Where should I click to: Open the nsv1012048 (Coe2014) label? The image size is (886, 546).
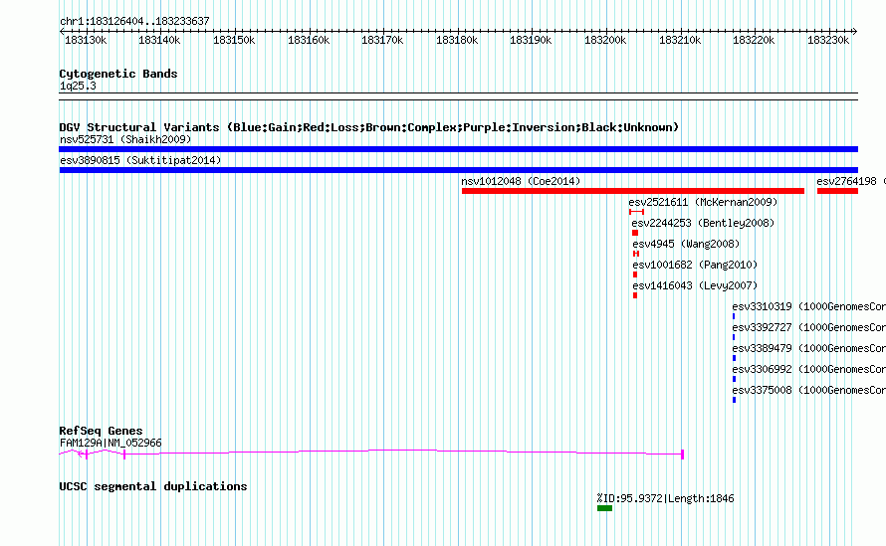521,181
